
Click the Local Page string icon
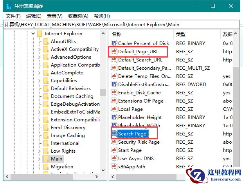pos(114,109)
